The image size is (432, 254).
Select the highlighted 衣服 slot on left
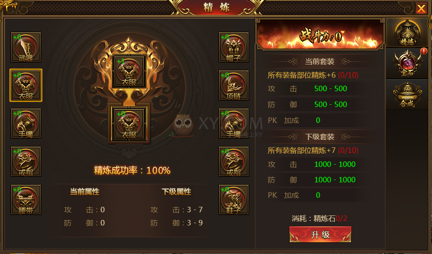(x=26, y=85)
